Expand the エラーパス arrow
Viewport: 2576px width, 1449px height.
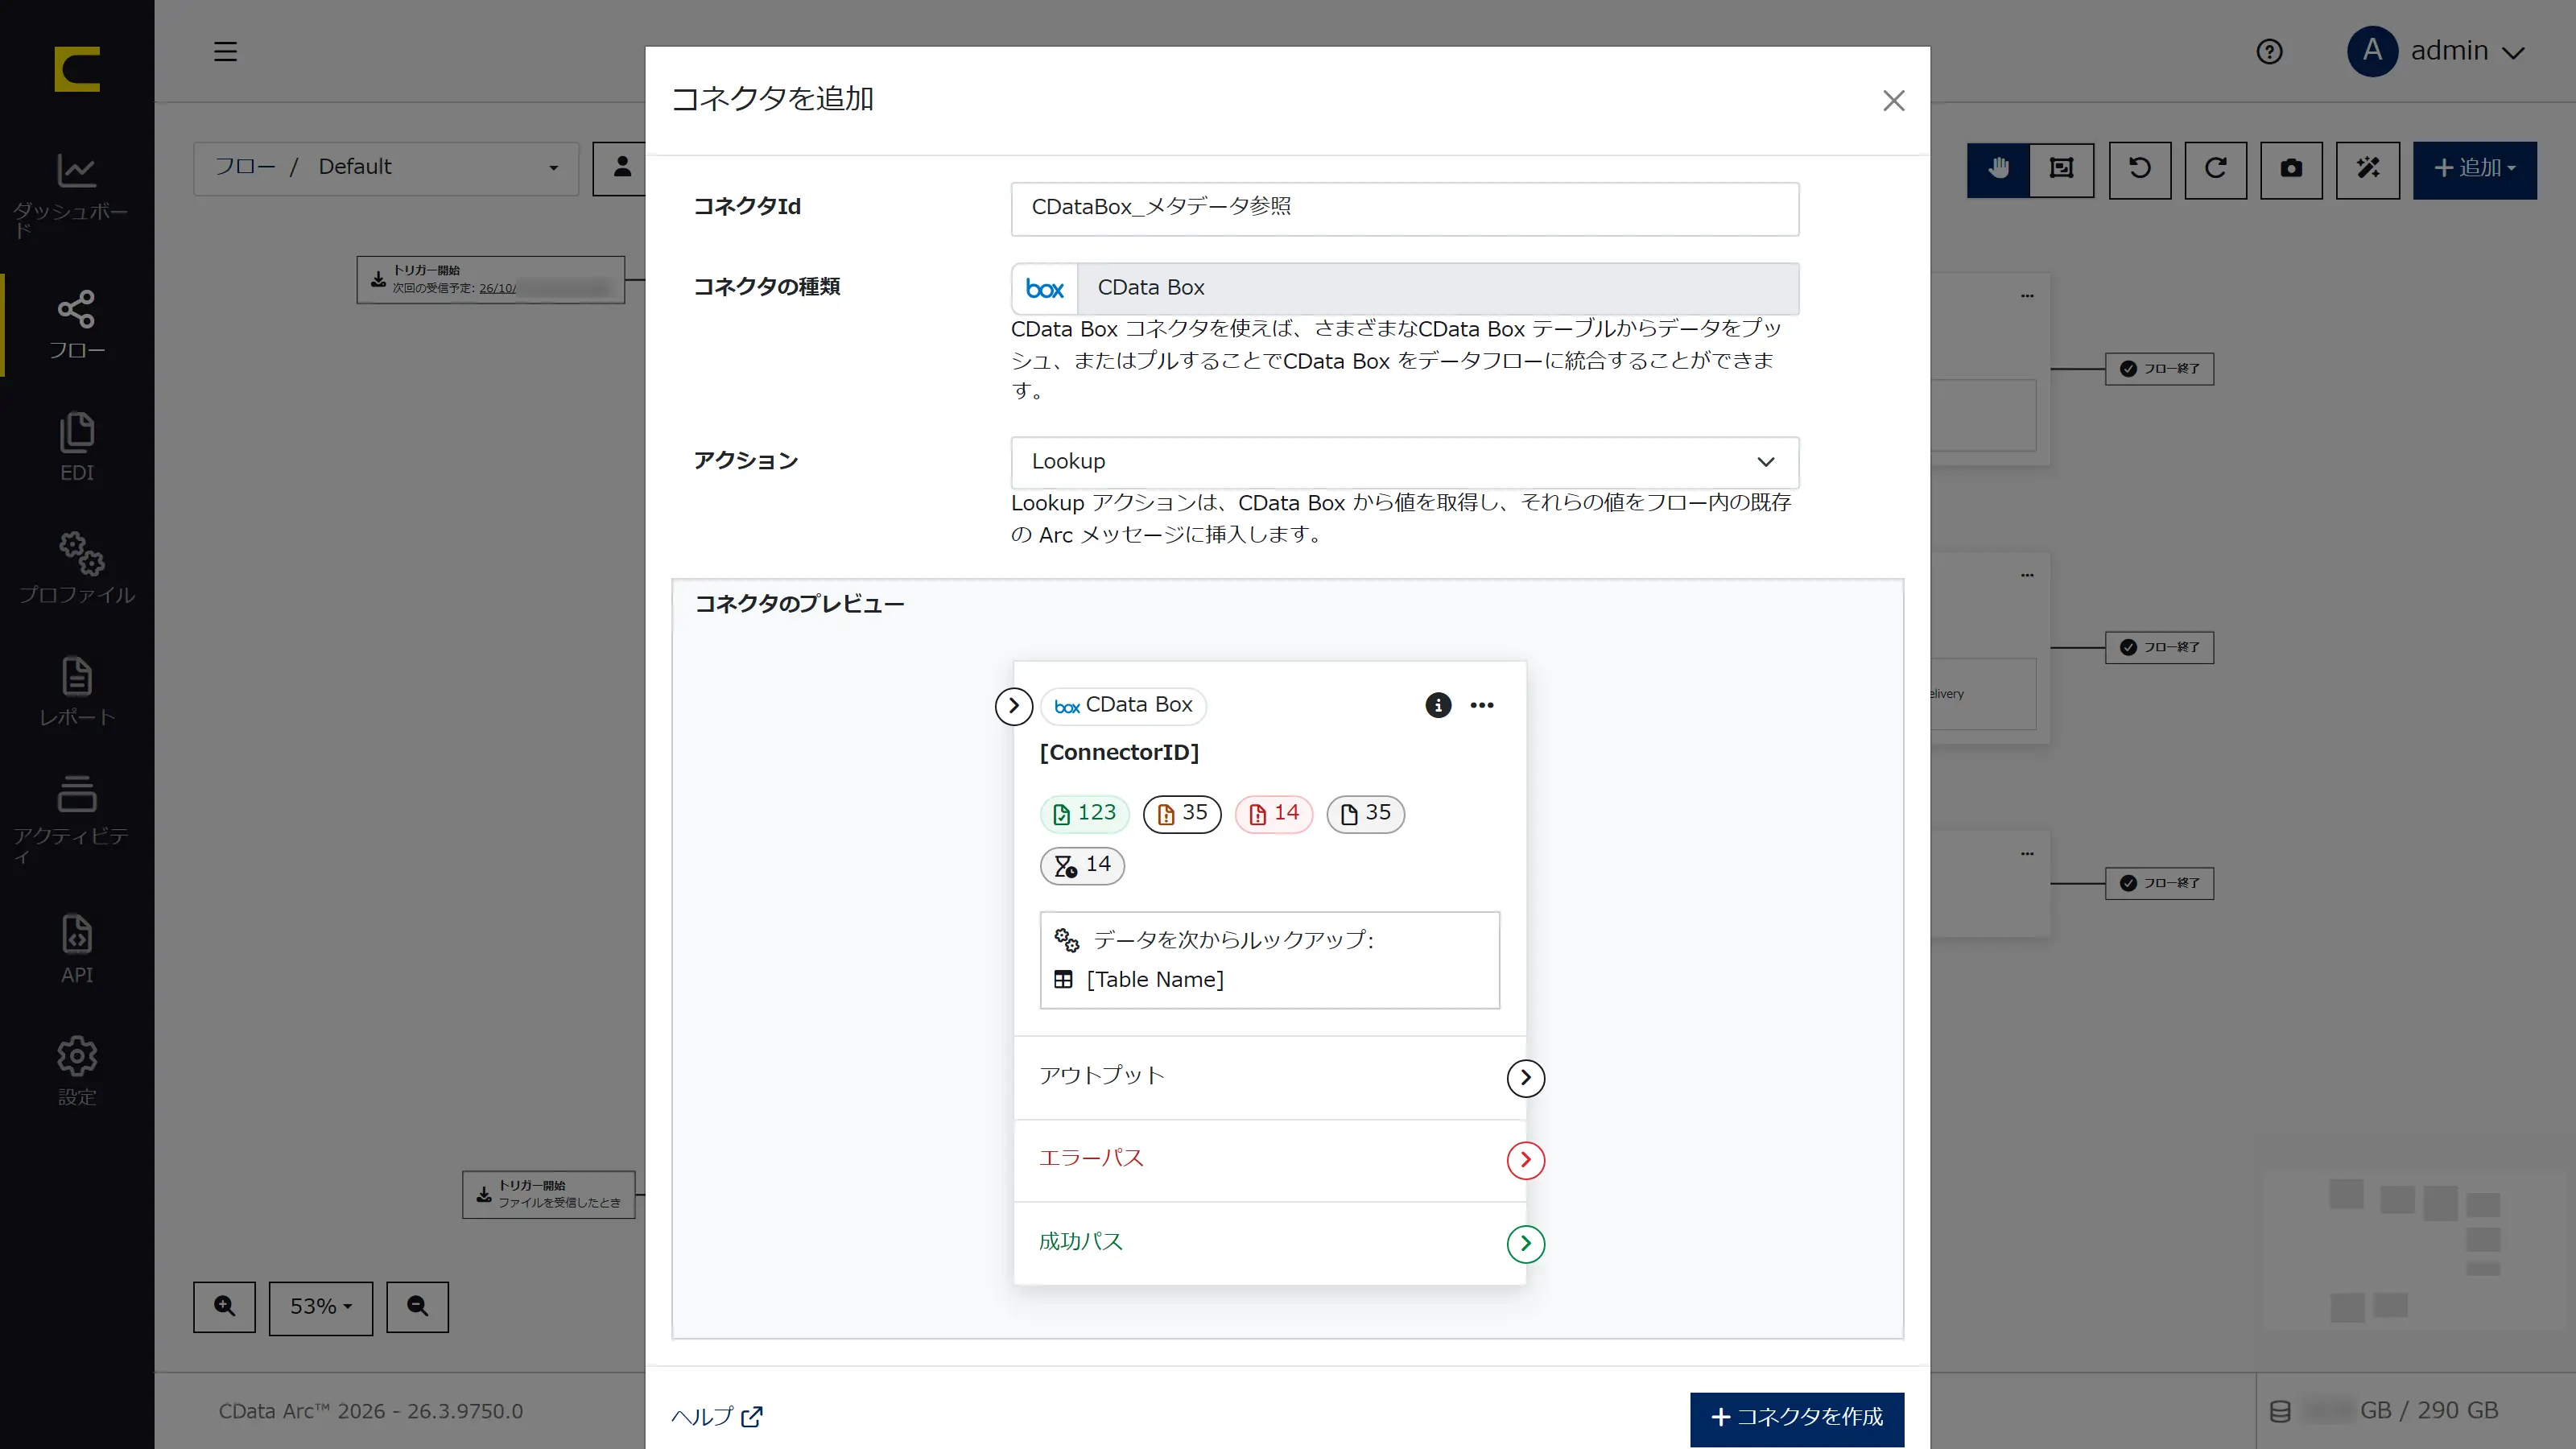1525,1160
